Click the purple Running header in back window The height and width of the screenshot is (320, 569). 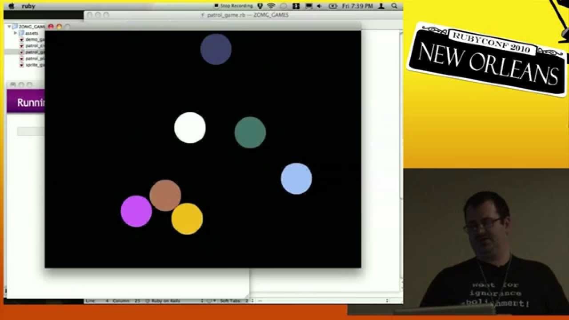click(x=26, y=101)
